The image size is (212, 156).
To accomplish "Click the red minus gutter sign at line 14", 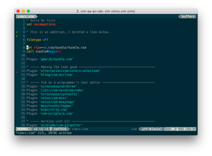I will click(x=17, y=72).
